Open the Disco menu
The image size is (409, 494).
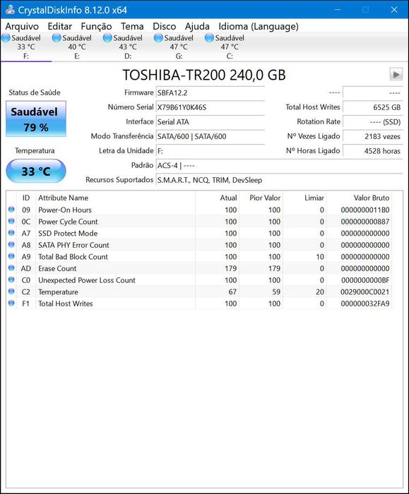point(165,27)
